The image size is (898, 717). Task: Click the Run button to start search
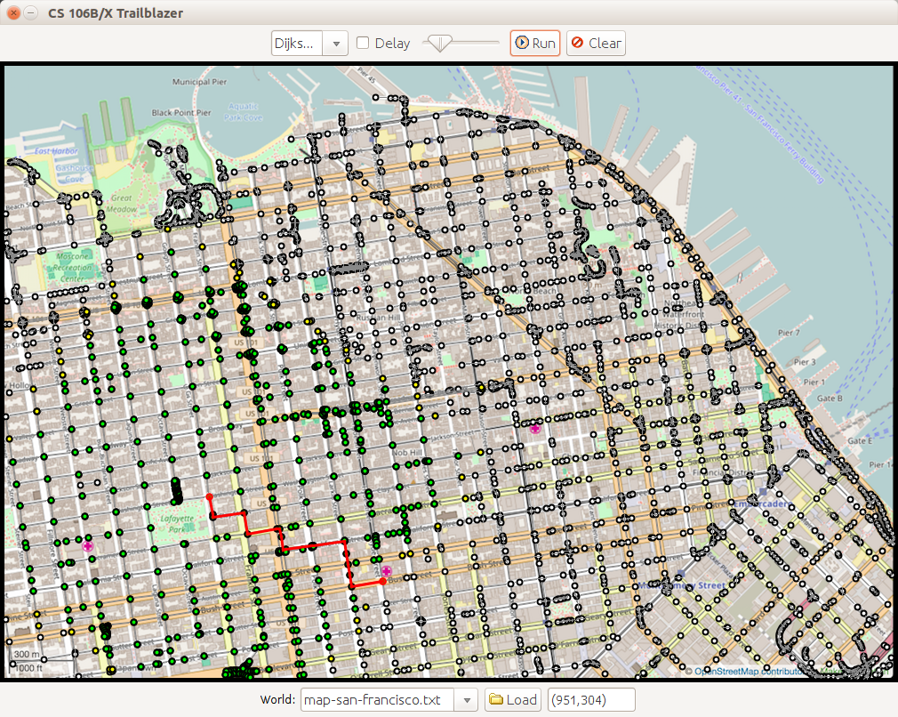535,43
